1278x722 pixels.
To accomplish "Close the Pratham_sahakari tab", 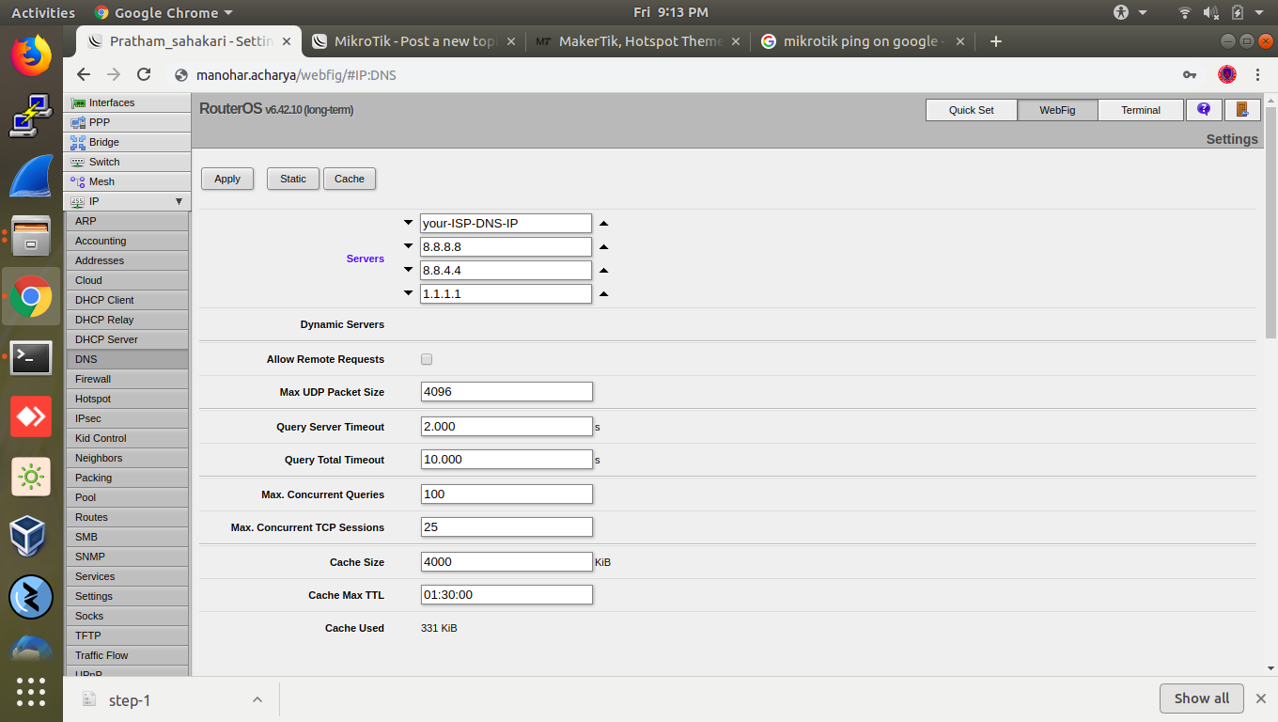I will (x=287, y=41).
